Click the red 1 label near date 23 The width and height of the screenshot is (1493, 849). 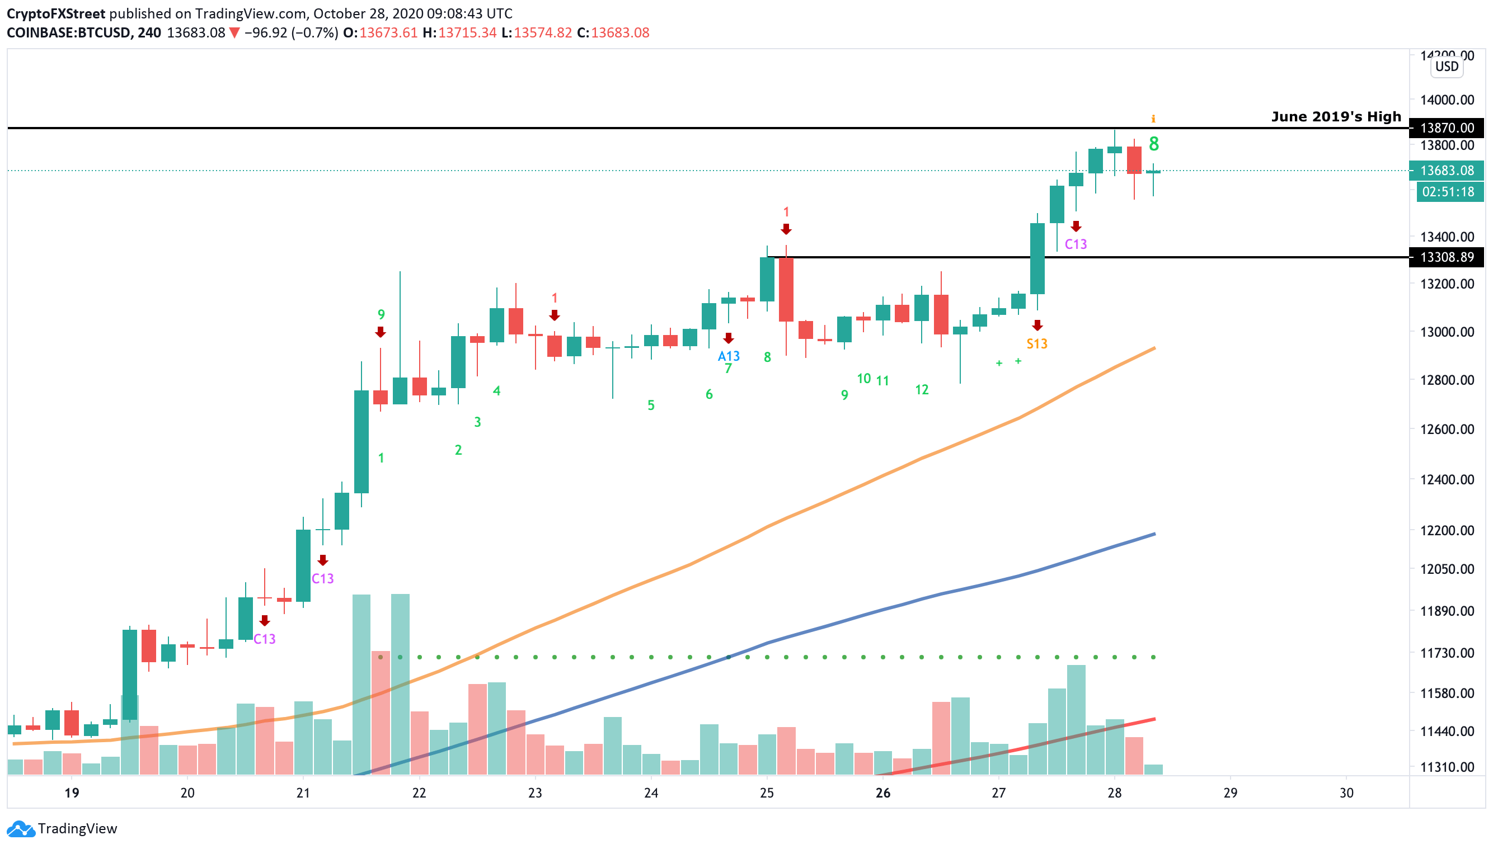coord(554,299)
